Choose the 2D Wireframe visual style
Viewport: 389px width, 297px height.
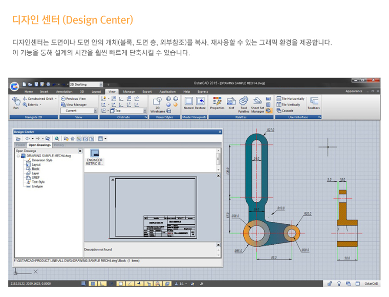coord(158,104)
